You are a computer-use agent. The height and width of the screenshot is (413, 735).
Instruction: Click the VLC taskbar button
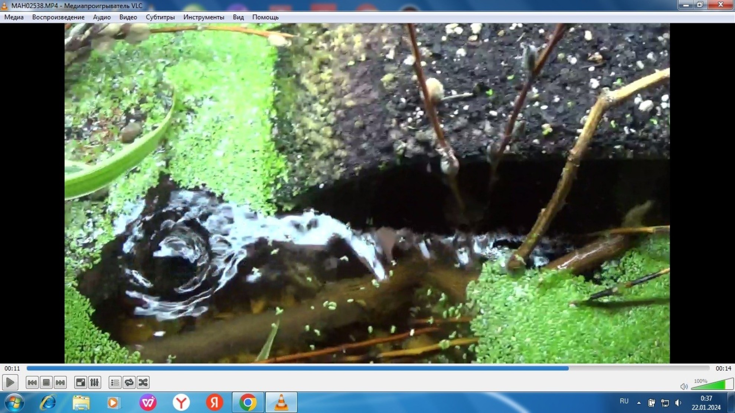pyautogui.click(x=281, y=403)
